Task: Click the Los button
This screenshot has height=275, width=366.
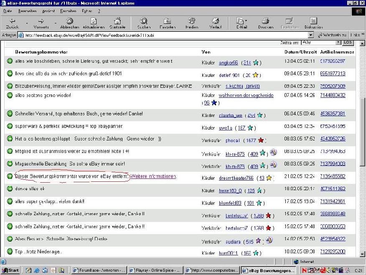Action: point(348,42)
